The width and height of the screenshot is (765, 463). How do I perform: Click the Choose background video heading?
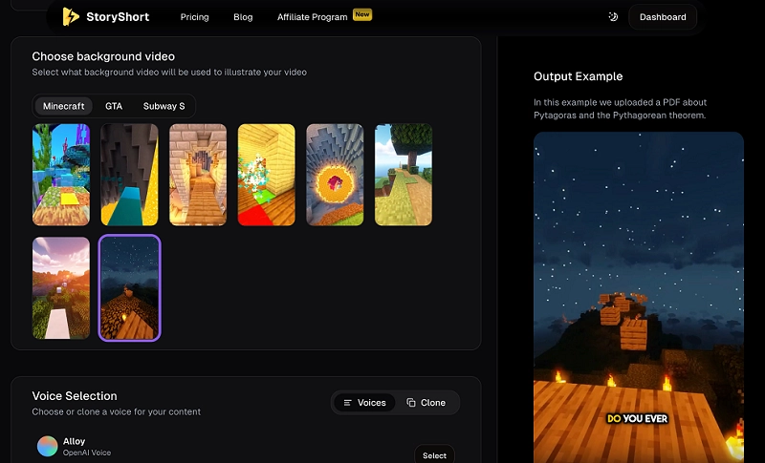click(x=103, y=56)
